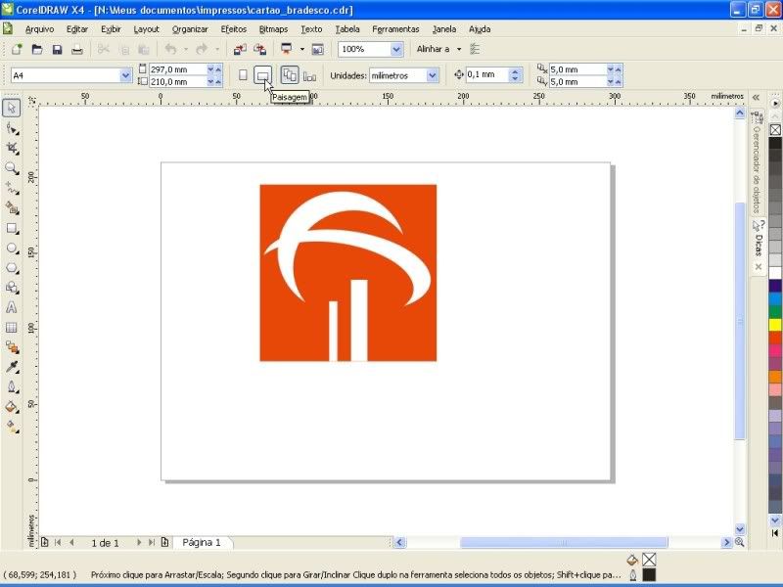Select the Text tool
The image size is (783, 587).
12,307
